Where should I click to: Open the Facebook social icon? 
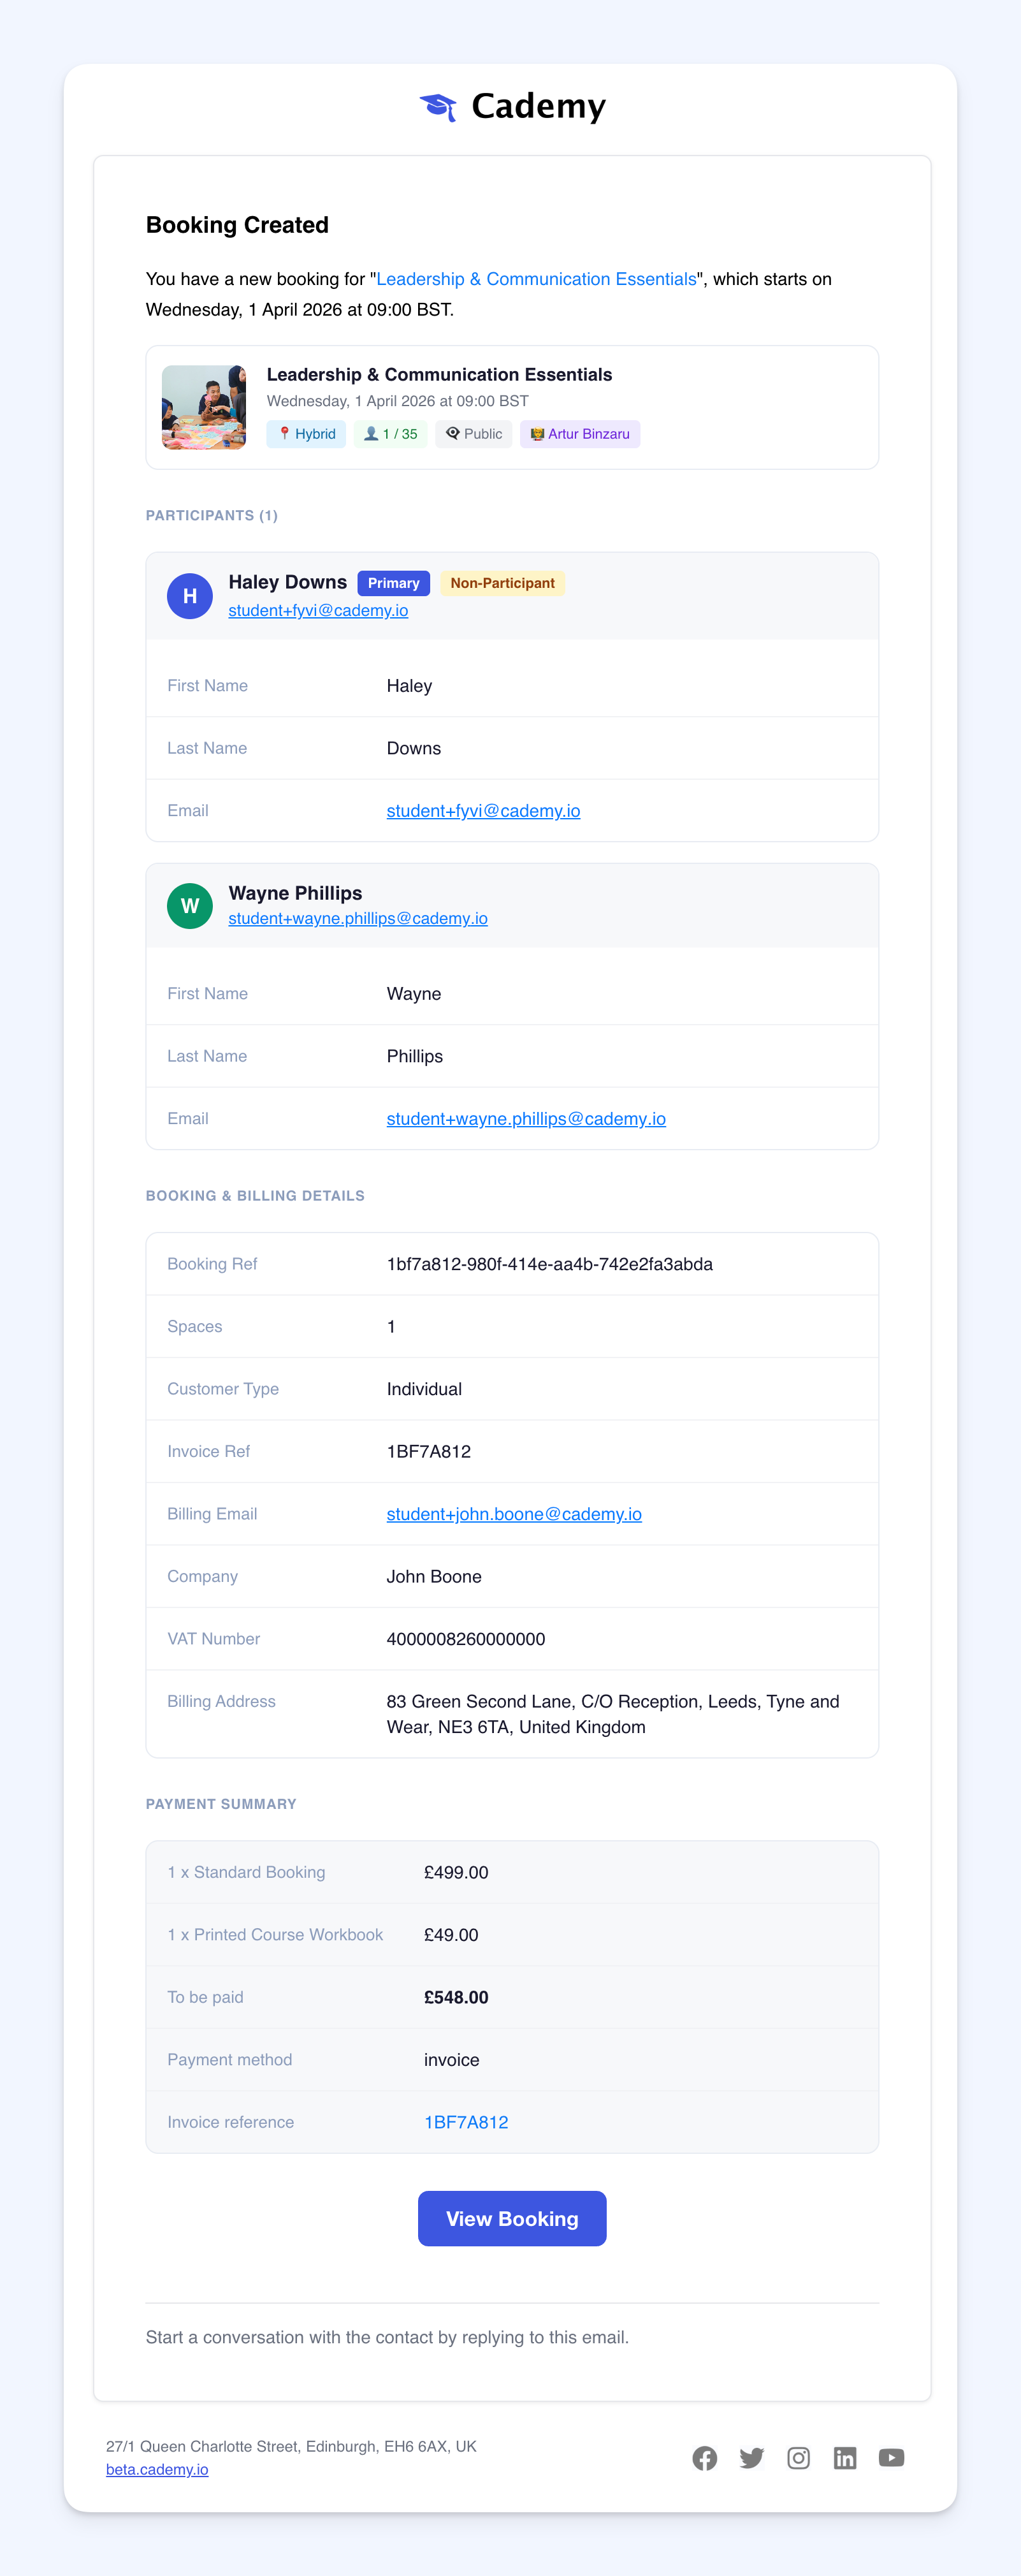pos(704,2458)
